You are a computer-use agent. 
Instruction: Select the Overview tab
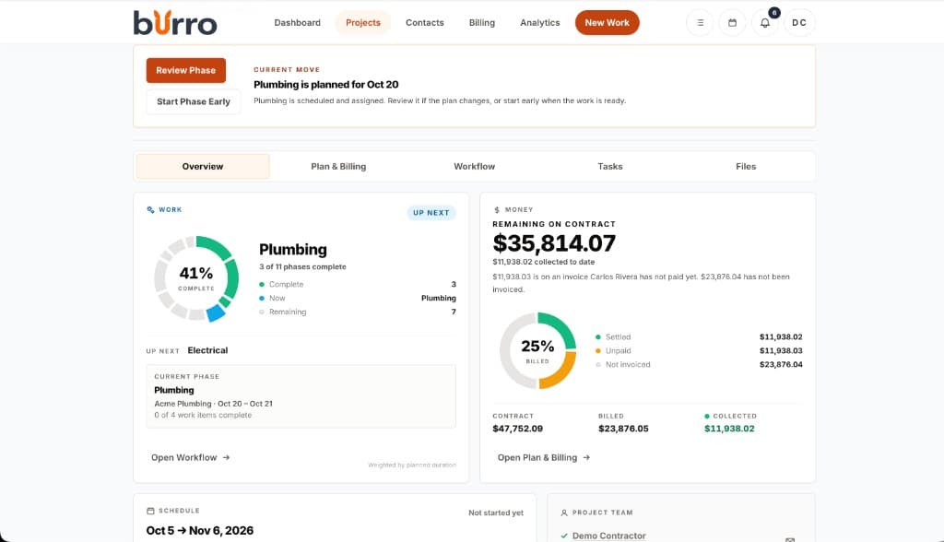[x=203, y=167]
